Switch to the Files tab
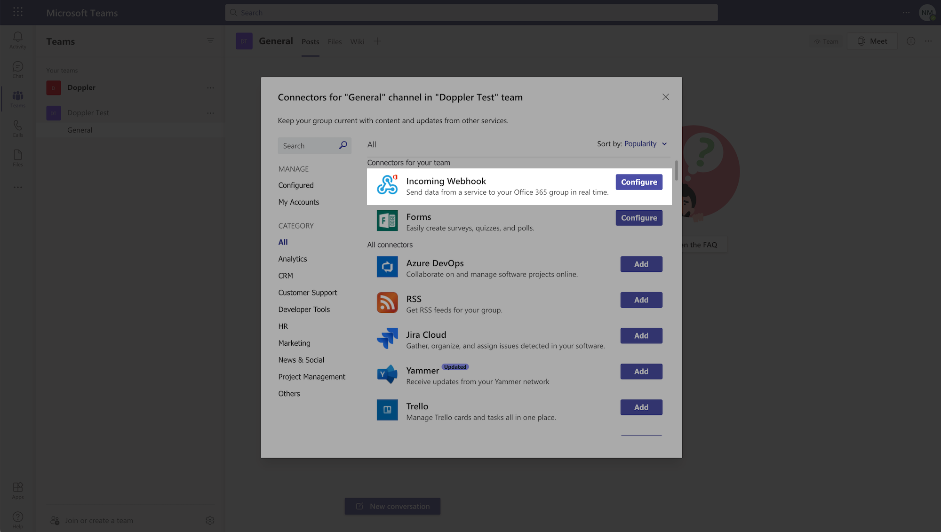This screenshot has width=941, height=532. tap(335, 42)
